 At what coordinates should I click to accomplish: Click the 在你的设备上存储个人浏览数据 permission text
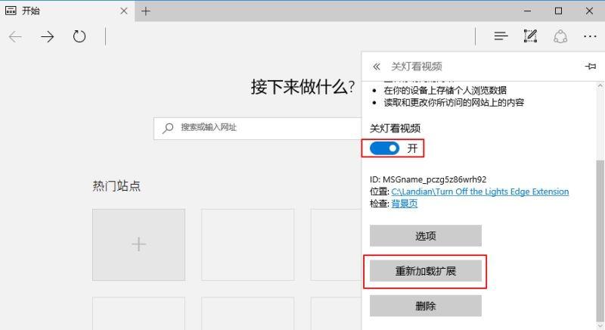(445, 90)
